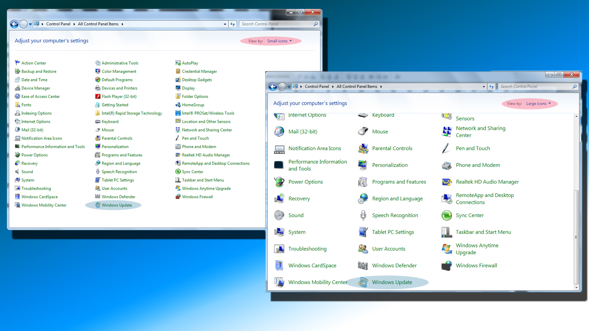589x331 pixels.
Task: Go back using Back button in small icons window
Action: click(x=14, y=24)
